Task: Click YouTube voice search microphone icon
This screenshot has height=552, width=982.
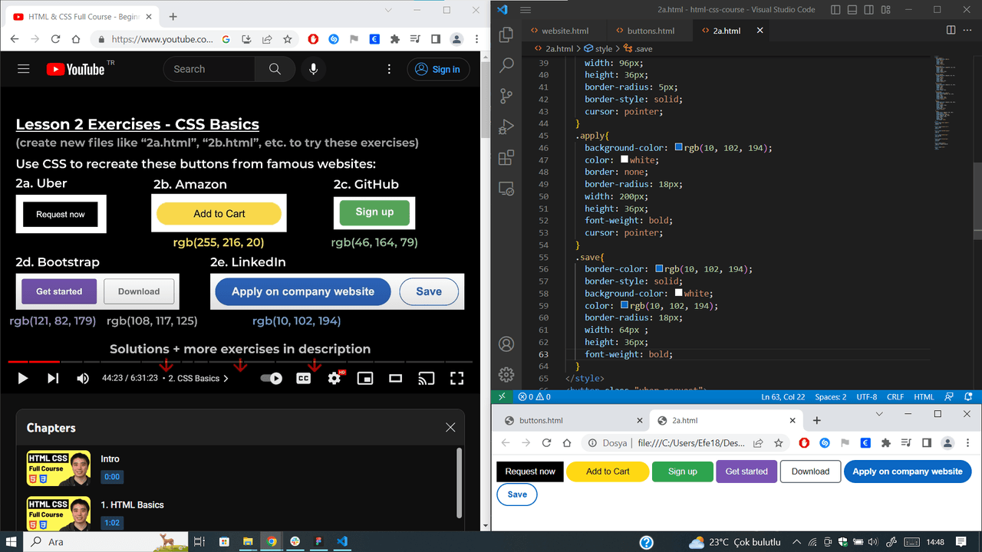Action: click(313, 69)
